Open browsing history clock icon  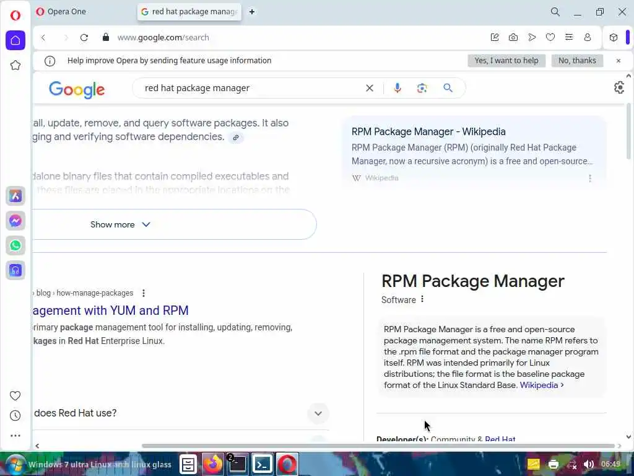pos(15,416)
